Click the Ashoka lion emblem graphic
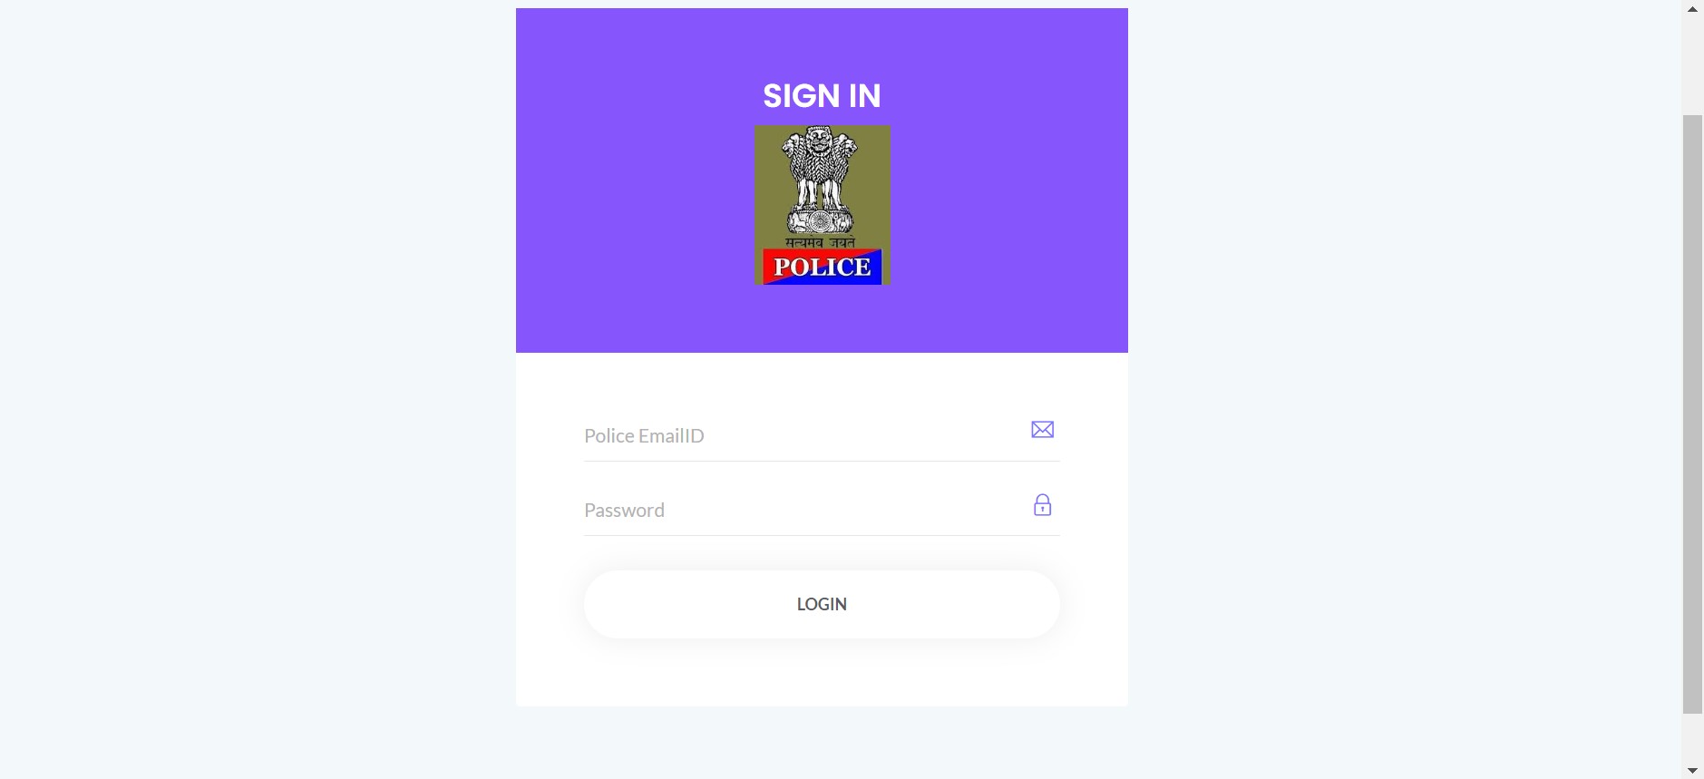This screenshot has width=1704, height=779. pyautogui.click(x=821, y=180)
